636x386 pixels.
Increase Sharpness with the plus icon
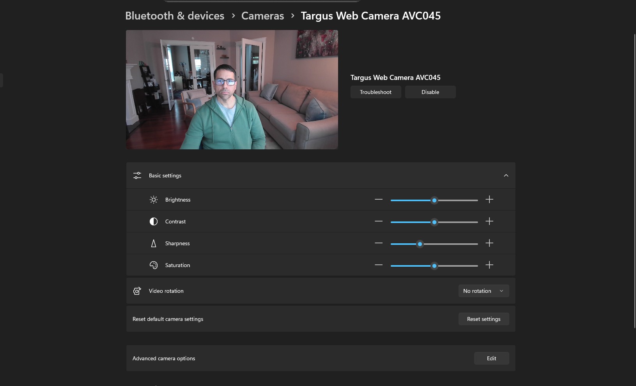tap(489, 243)
